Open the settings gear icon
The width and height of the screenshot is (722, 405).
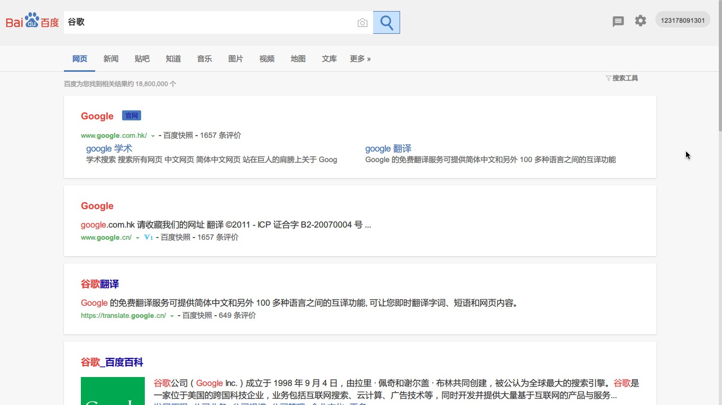641,21
